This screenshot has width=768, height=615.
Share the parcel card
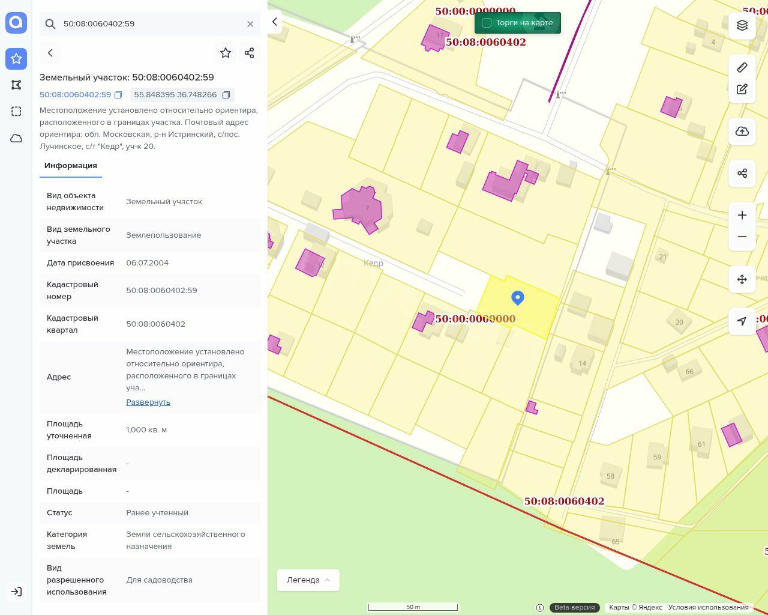(250, 53)
